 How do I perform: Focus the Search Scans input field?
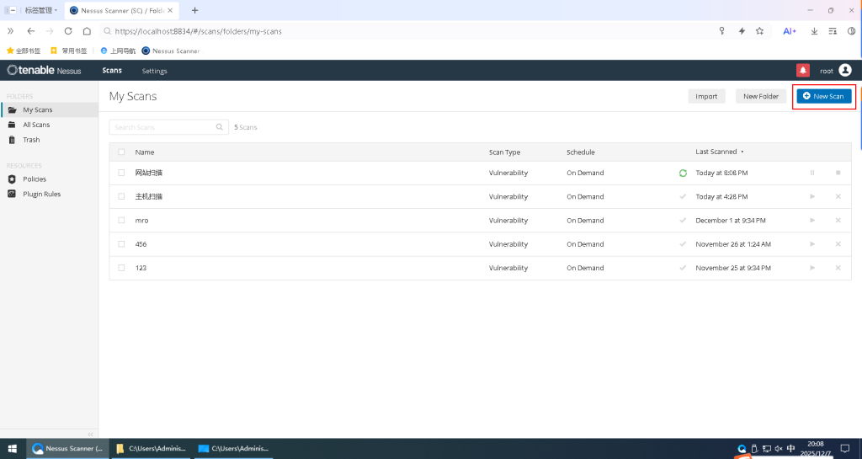coord(163,127)
